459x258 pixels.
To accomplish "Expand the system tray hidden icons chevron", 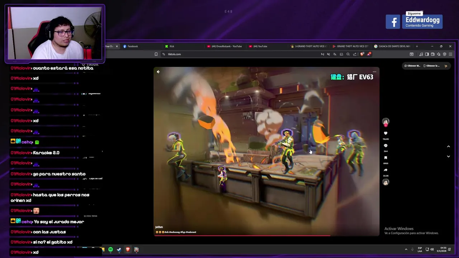I will (406, 249).
